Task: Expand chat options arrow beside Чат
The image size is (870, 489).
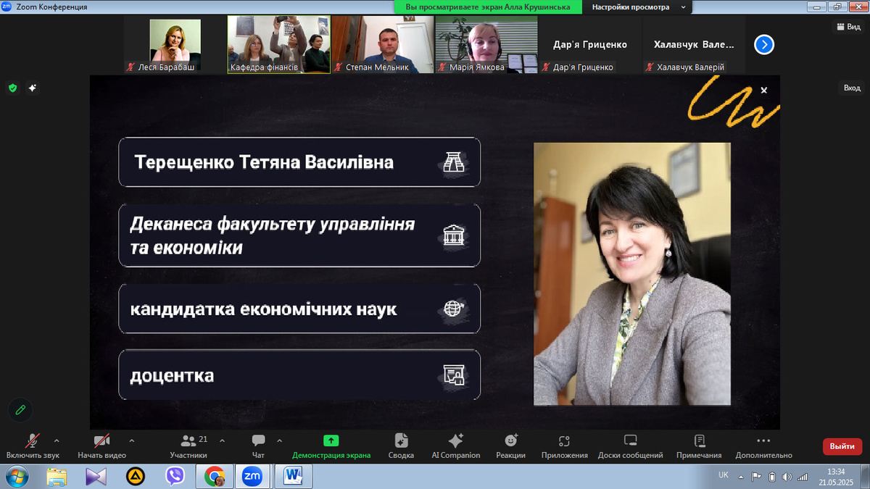Action: tap(279, 440)
